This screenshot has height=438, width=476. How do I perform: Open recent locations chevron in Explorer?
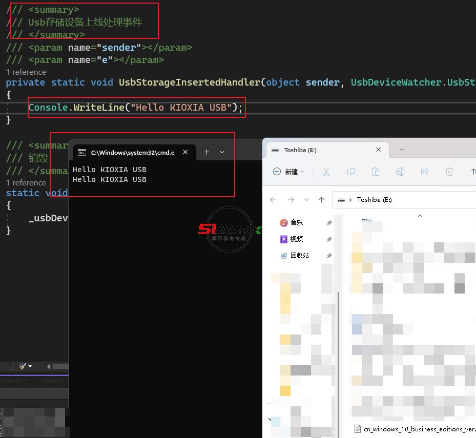coord(306,200)
